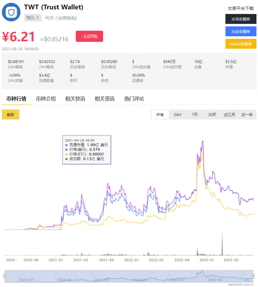Click the TWT (Trust Wallet) title

click(54, 7)
